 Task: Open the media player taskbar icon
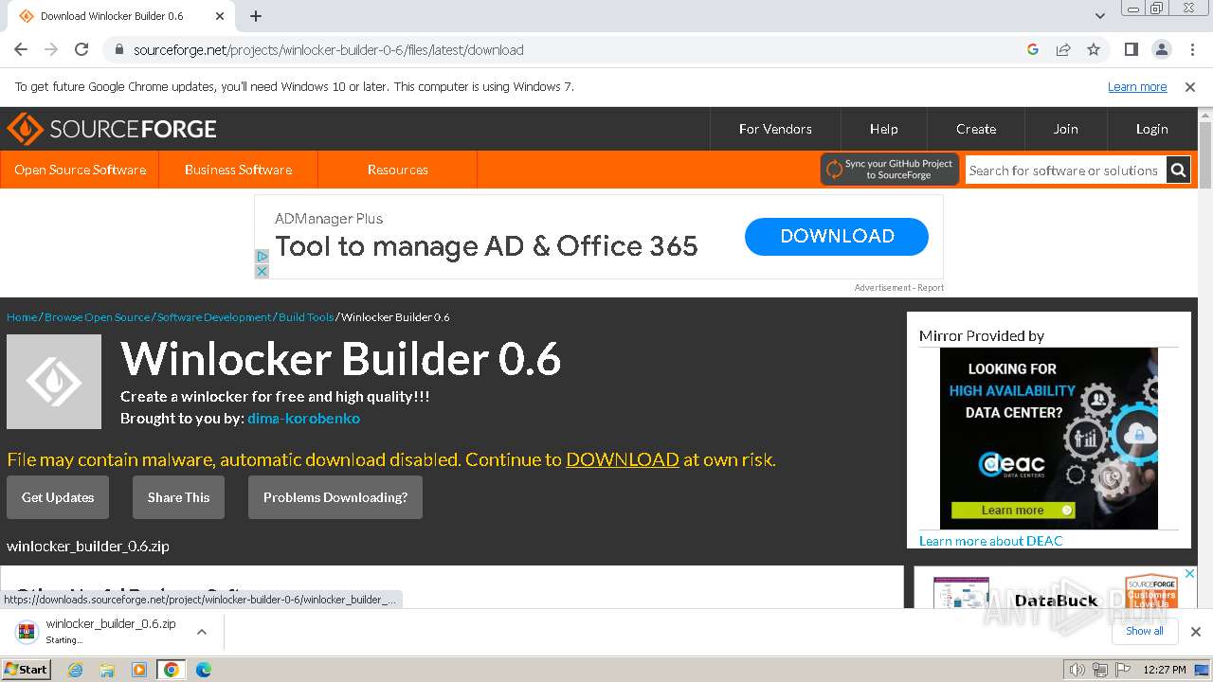click(139, 670)
